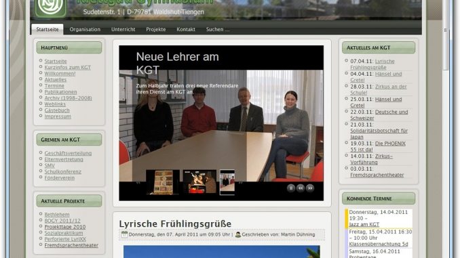This screenshot has height=258, width=460.
Task: Open the Schulkonferenz link
Action: [x=63, y=171]
